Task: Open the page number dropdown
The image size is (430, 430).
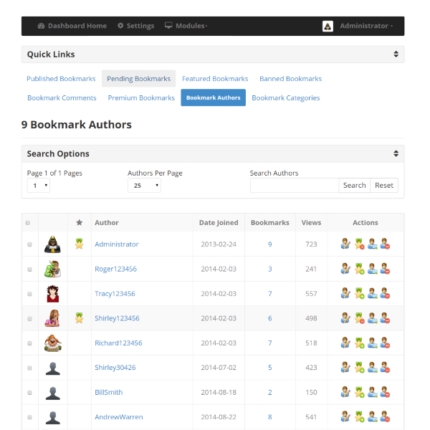Action: (39, 186)
